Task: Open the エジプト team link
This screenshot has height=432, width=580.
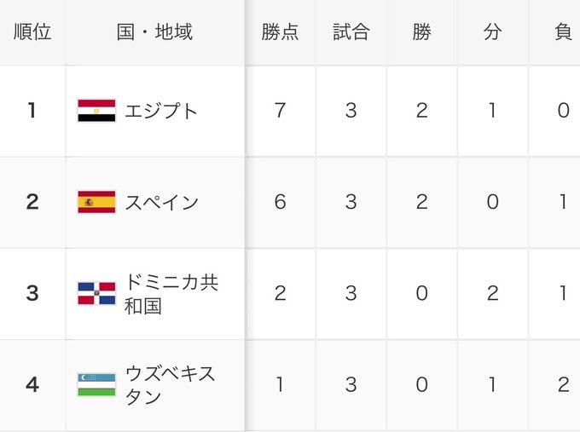Action: pos(161,111)
